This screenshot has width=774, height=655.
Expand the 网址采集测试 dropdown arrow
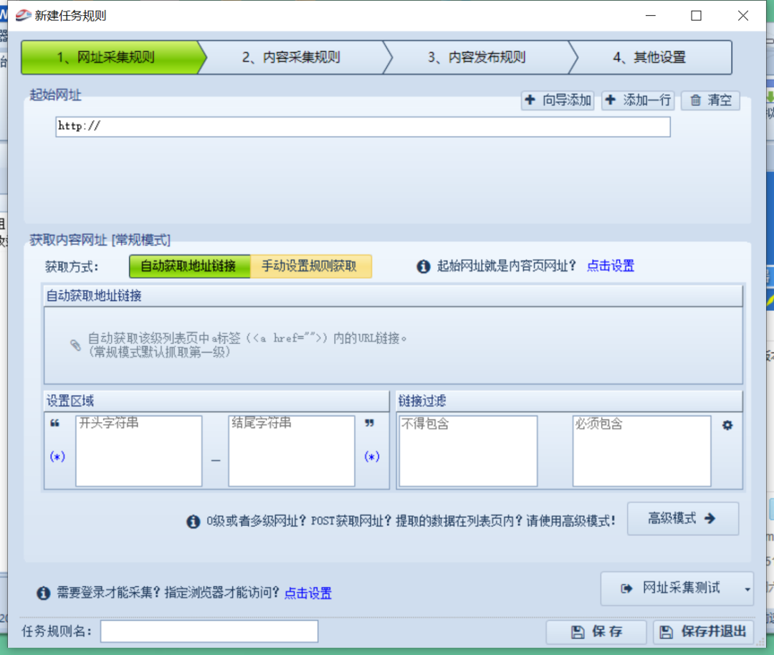(747, 589)
